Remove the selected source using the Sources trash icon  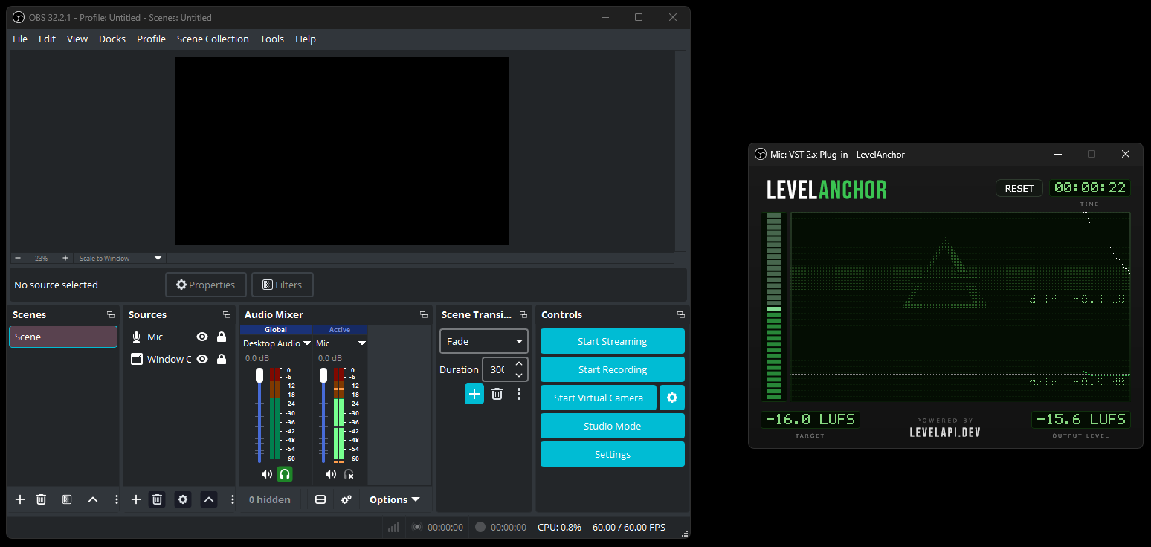click(x=157, y=499)
